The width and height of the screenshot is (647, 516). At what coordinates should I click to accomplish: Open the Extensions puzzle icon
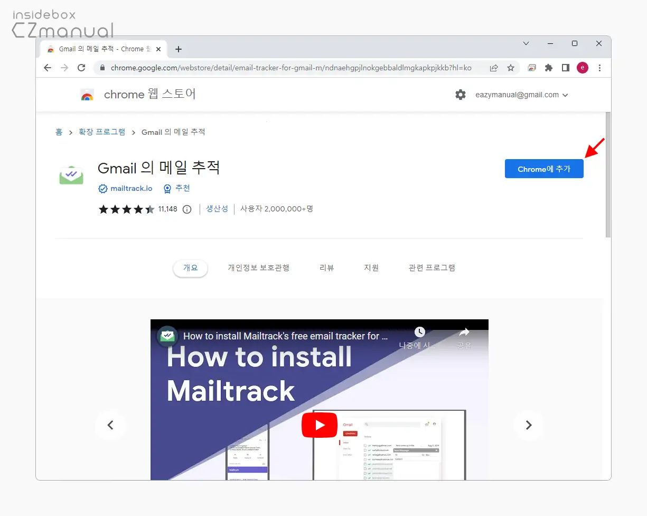point(549,68)
